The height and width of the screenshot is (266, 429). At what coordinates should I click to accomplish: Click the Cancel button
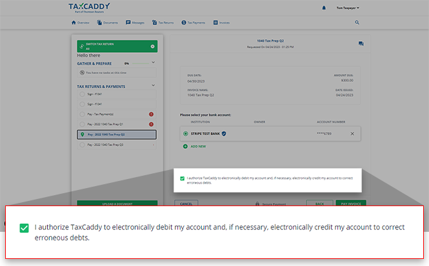(186, 204)
